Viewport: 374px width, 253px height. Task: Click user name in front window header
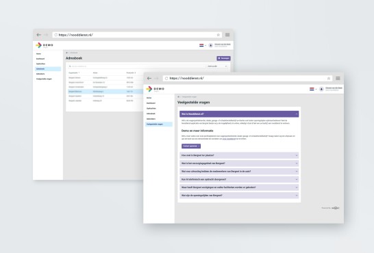[334, 88]
